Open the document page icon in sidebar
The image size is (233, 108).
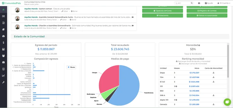pyautogui.click(x=3, y=23)
